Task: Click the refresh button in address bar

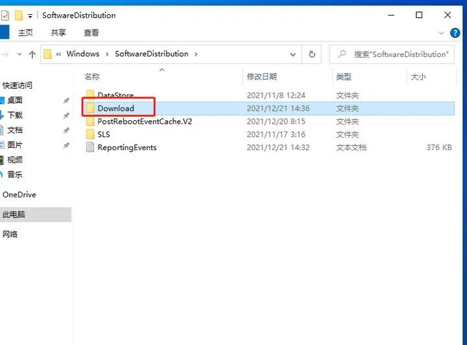Action: 312,54
